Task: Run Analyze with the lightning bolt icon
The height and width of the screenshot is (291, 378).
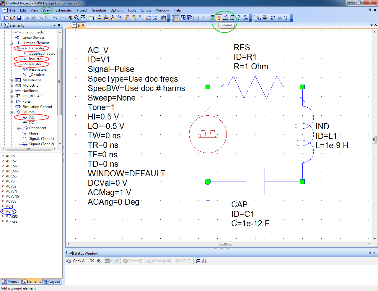Action: 127,18
